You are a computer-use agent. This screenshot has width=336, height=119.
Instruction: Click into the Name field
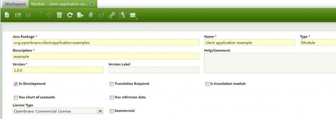point(249,42)
